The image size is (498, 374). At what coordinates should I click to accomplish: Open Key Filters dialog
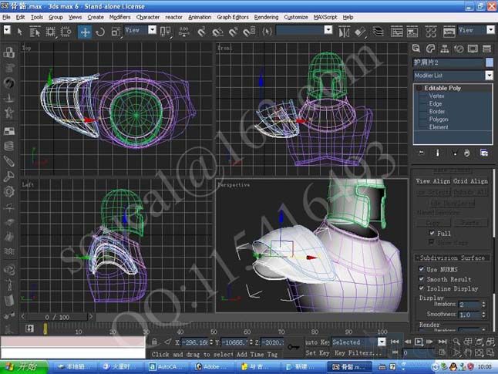coord(358,352)
